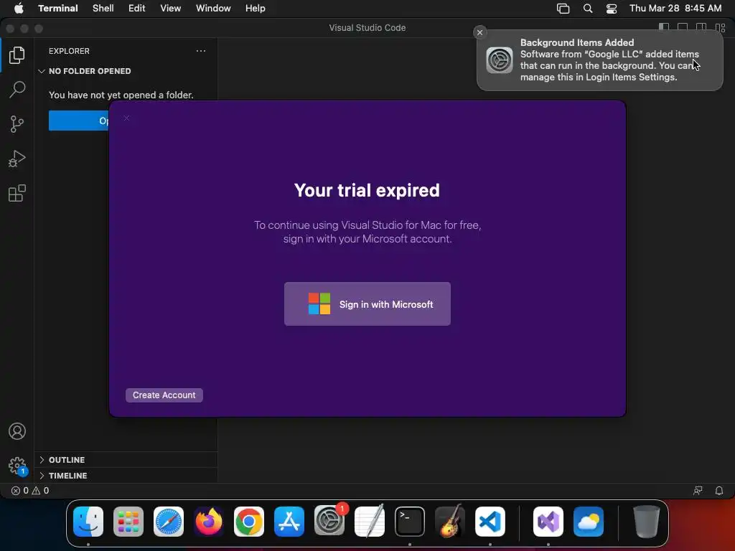Viewport: 735px width, 551px height.
Task: Open Control Center in menu bar
Action: [x=612, y=9]
